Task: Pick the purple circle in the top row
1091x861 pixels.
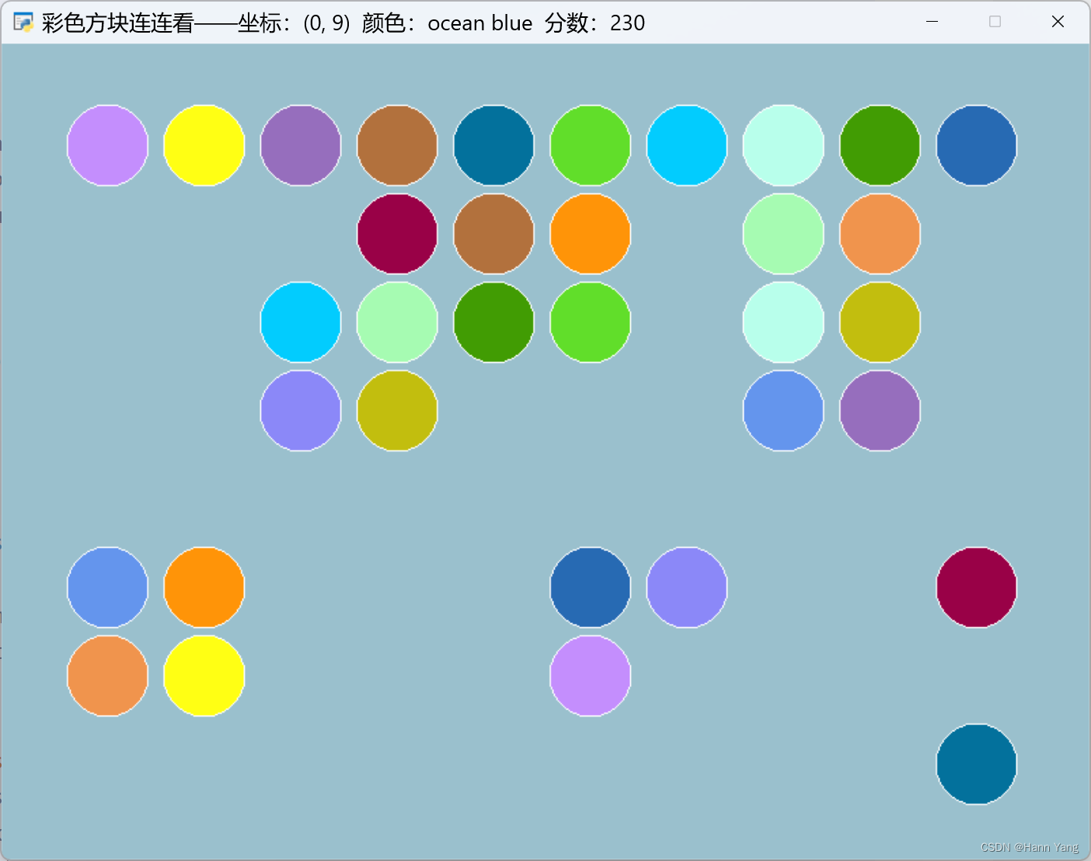Action: [x=301, y=145]
